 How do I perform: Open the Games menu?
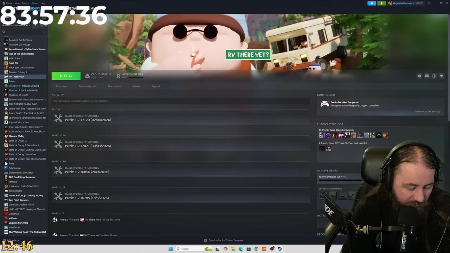click(35, 3)
